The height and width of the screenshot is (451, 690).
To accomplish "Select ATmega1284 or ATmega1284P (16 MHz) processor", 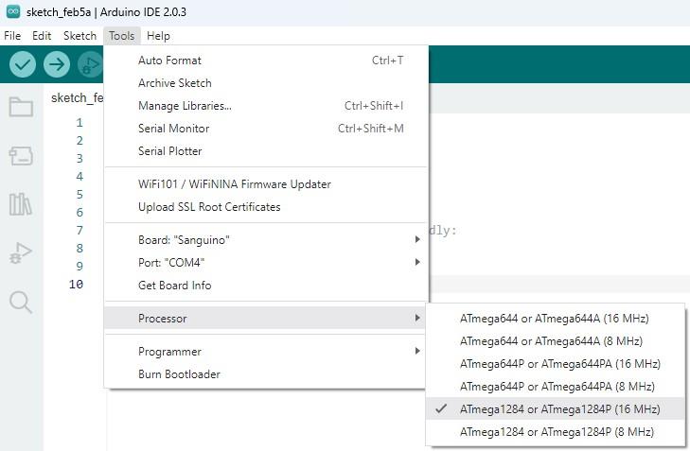I will pyautogui.click(x=559, y=409).
